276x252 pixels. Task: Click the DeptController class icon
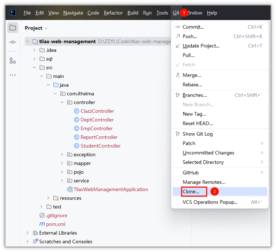76,120
